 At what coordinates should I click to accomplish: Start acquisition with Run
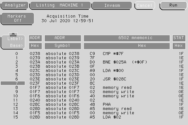[x=173, y=5]
